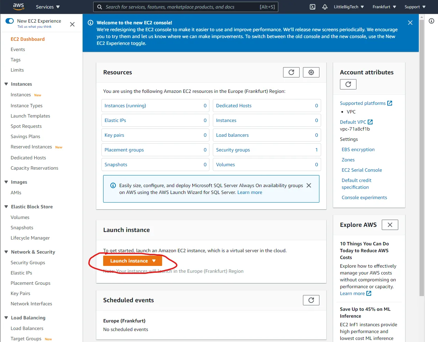Click the external link icon beside Learn more in Explore AWS

point(369,293)
